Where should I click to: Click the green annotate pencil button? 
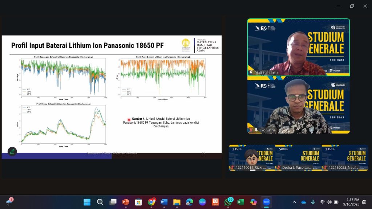(12, 152)
